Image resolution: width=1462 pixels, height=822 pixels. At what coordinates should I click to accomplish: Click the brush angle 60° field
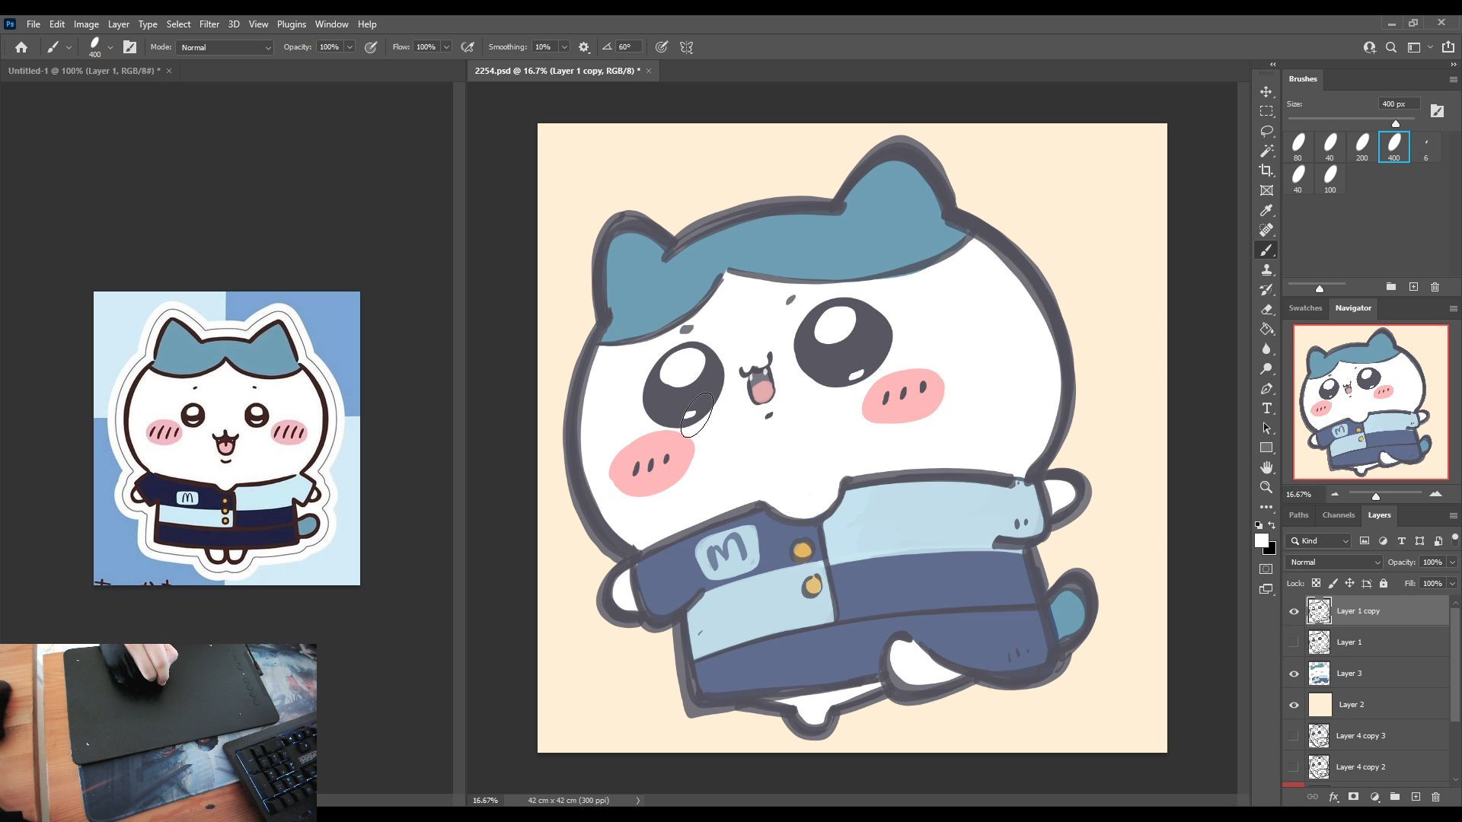pos(627,47)
